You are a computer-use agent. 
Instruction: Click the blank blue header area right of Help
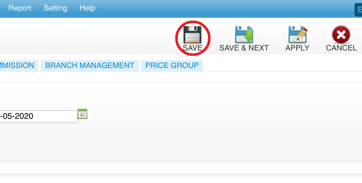point(224,9)
